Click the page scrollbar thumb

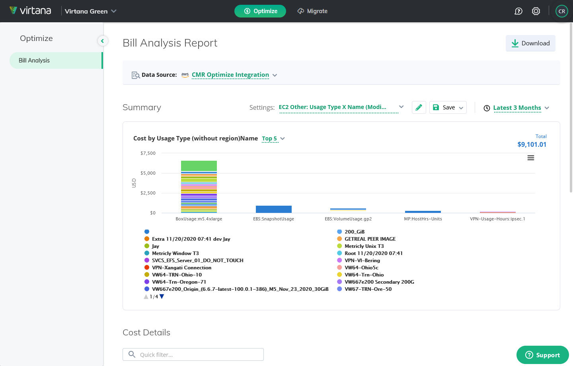pos(571,107)
